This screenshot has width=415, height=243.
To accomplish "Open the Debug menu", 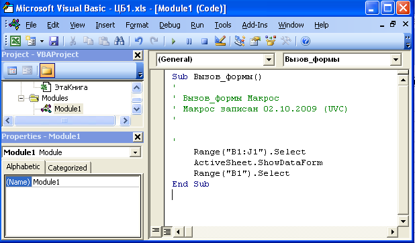I will (170, 25).
